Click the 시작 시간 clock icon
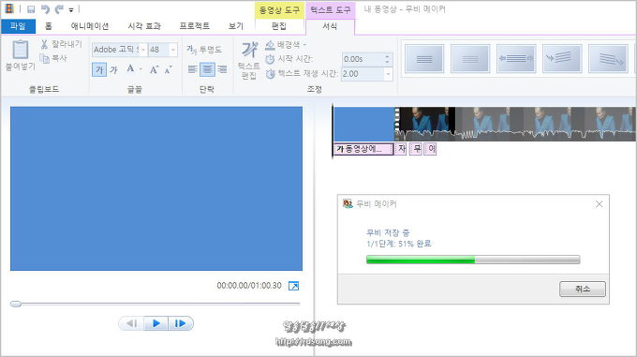Screen dimensions: 637x357 (270, 59)
